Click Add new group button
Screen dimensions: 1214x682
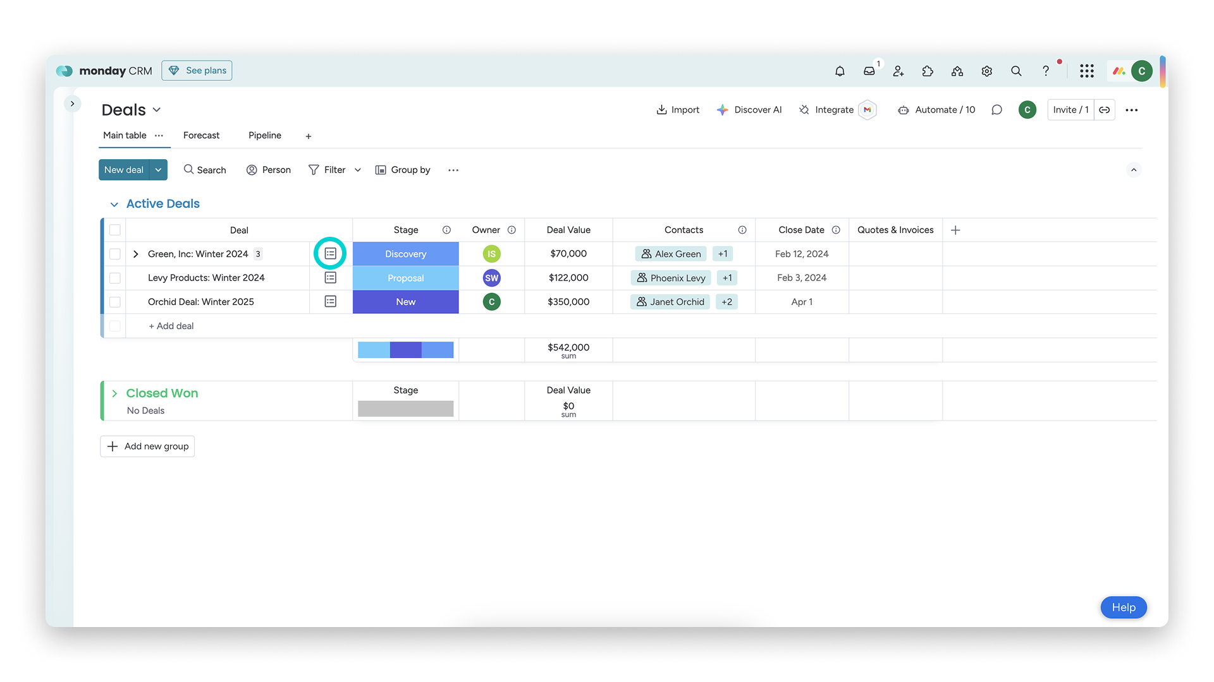pyautogui.click(x=147, y=446)
